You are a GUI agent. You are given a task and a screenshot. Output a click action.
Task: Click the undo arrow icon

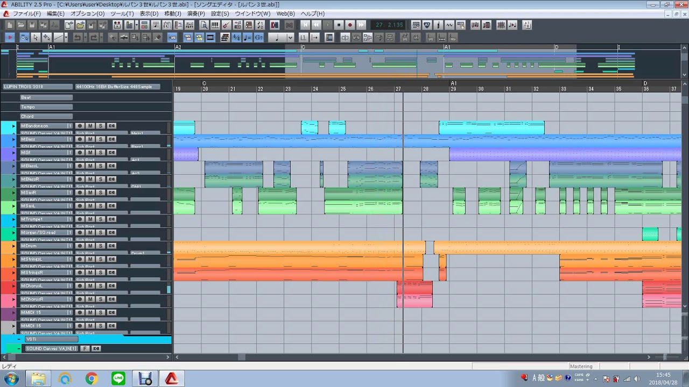pyautogui.click(x=77, y=37)
